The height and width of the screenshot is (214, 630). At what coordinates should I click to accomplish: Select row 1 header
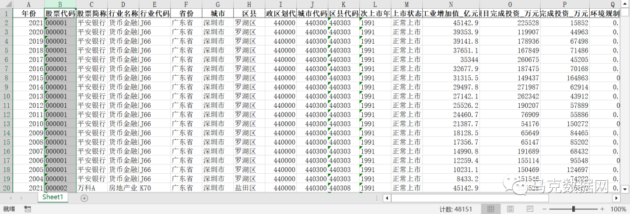coord(6,13)
